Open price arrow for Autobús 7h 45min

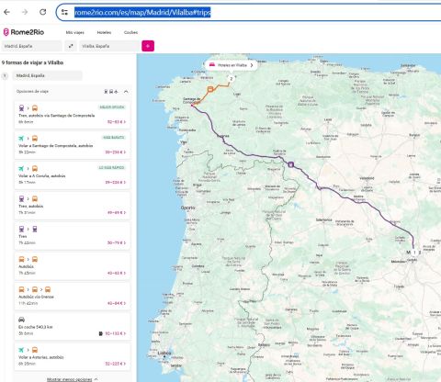(125, 273)
